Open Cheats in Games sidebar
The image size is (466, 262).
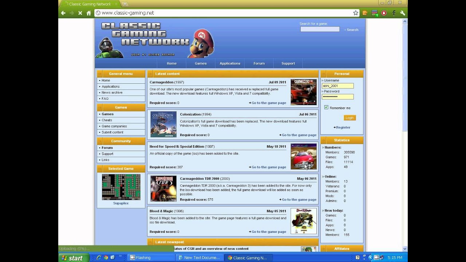tap(107, 120)
